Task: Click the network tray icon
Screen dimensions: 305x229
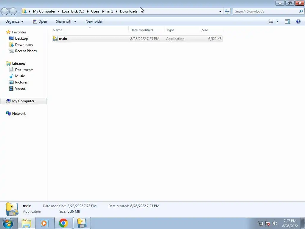Action: coord(260,223)
